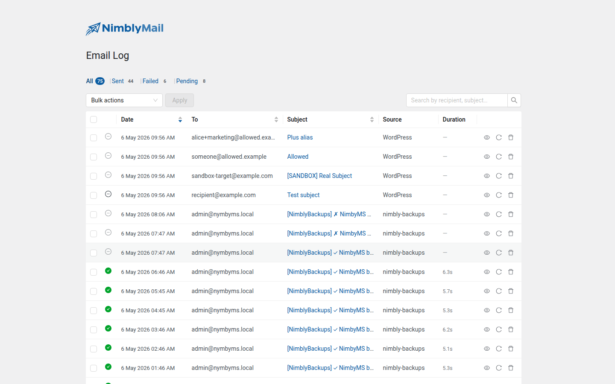This screenshot has width=615, height=384.
Task: Click 'sandbox-target@example.com' recipient cell
Action: pos(232,176)
